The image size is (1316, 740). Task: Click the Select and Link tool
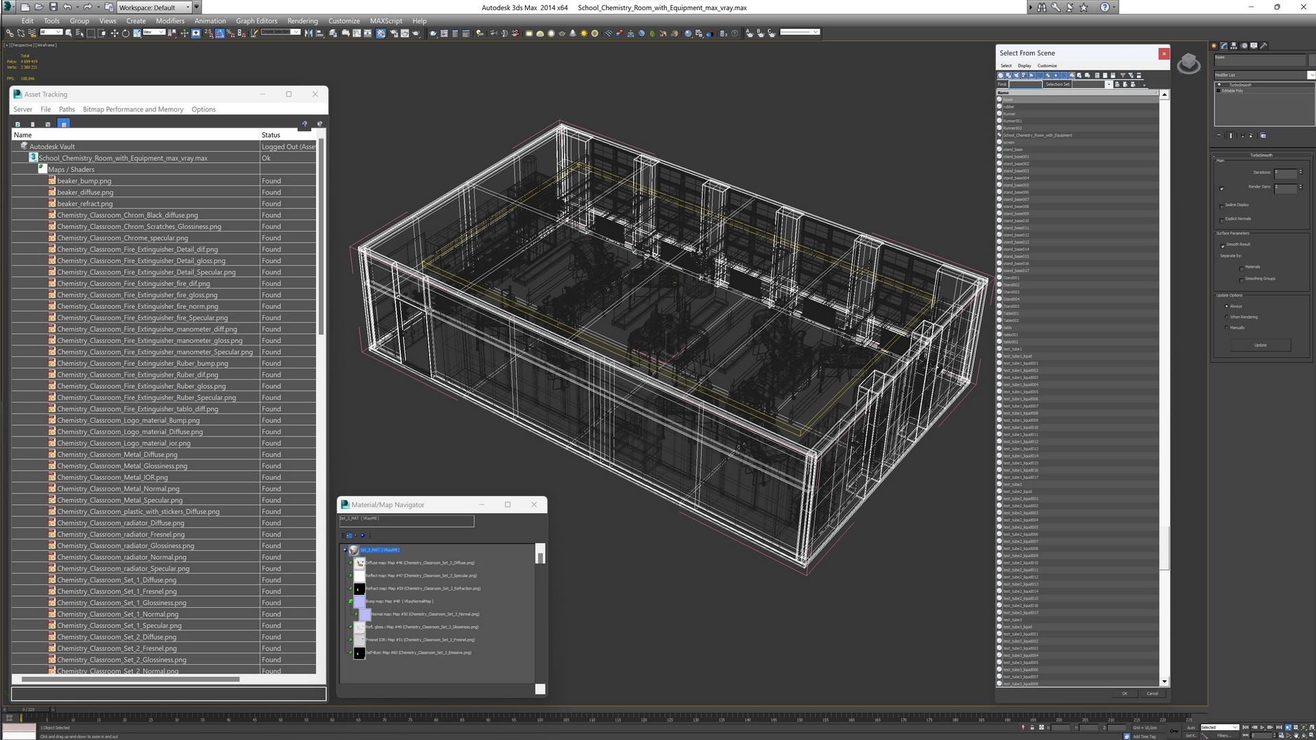pos(10,33)
